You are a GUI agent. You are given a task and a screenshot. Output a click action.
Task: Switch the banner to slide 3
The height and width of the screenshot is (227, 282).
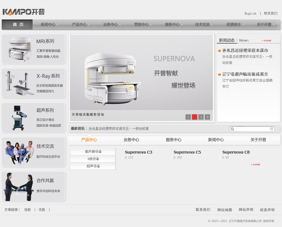coord(201,117)
